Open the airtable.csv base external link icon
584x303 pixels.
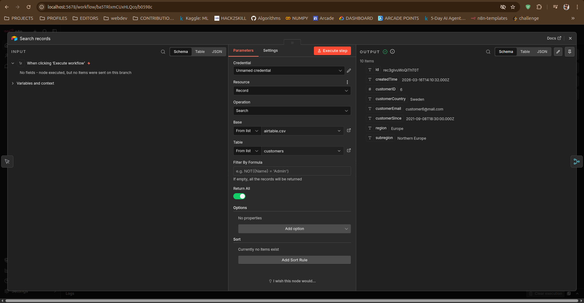click(x=349, y=131)
